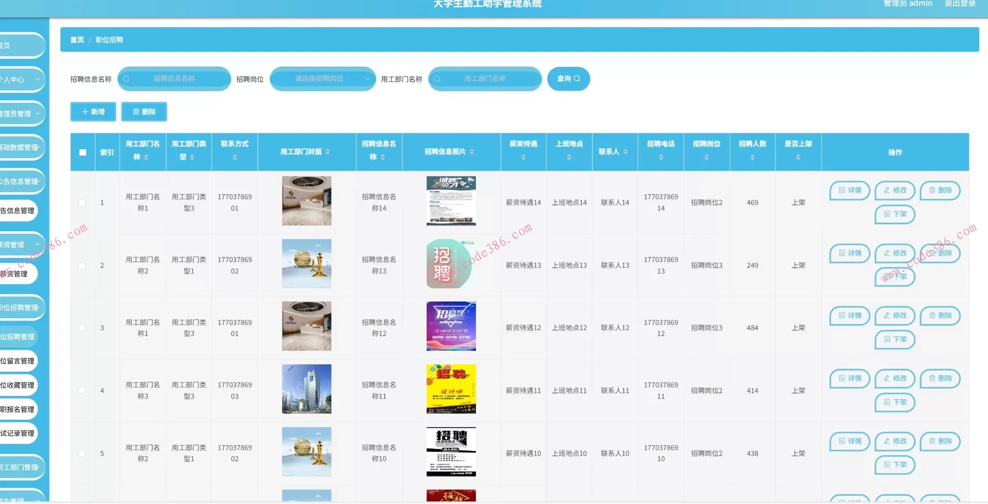Open 请选择招聘岗位 dropdown

click(323, 79)
